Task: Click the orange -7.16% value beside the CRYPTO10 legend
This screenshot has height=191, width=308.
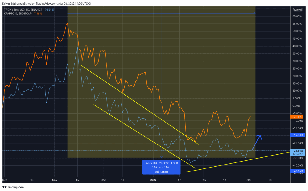Action: pos(37,14)
